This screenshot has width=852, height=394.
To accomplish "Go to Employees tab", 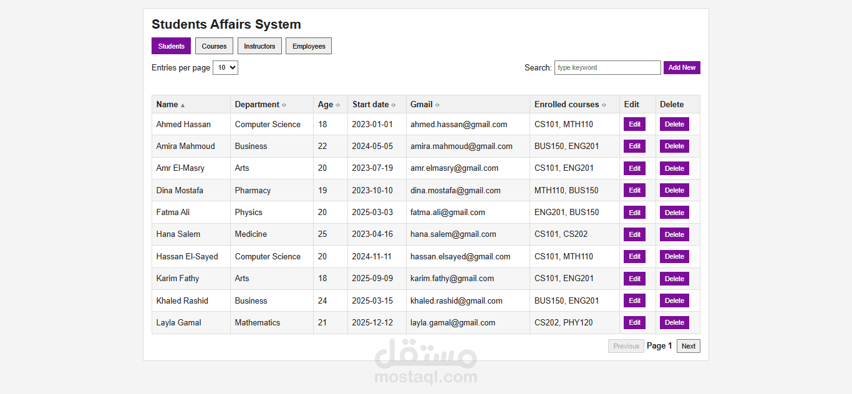I will click(x=309, y=46).
